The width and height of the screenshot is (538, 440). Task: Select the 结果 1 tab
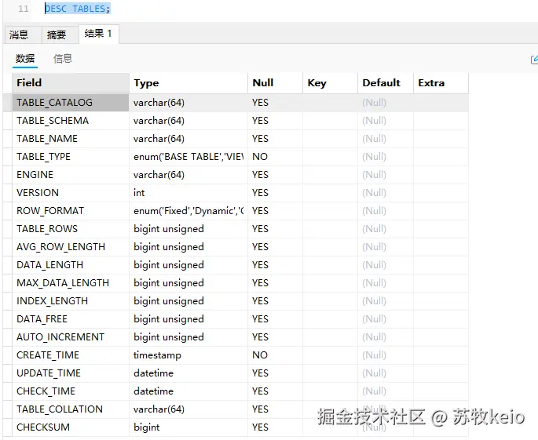coord(99,34)
